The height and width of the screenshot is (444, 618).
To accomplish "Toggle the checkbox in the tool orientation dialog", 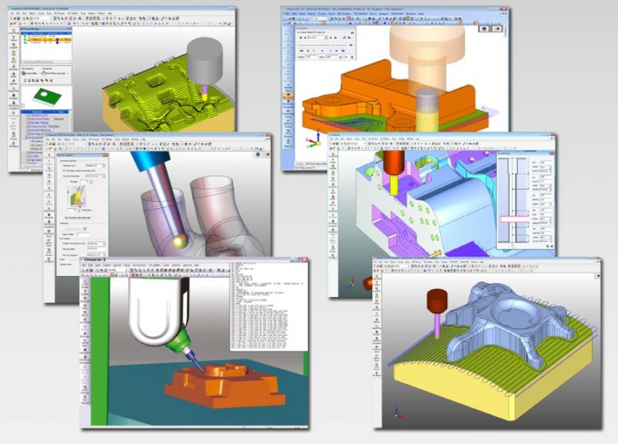I will point(65,170).
